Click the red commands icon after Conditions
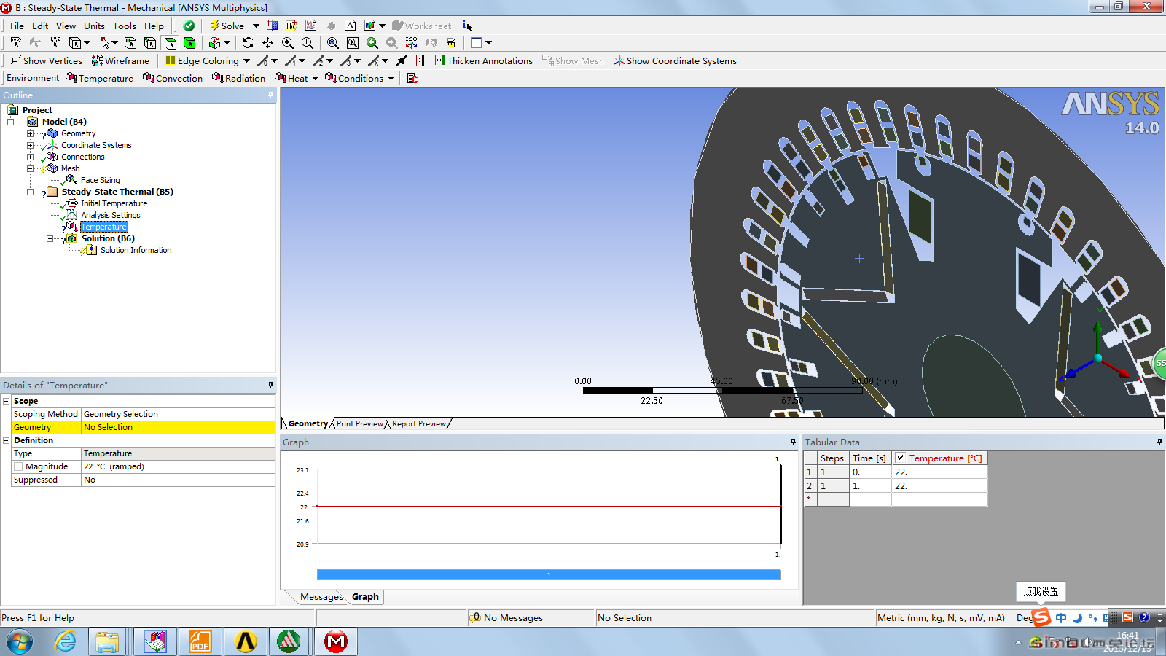 pos(412,78)
